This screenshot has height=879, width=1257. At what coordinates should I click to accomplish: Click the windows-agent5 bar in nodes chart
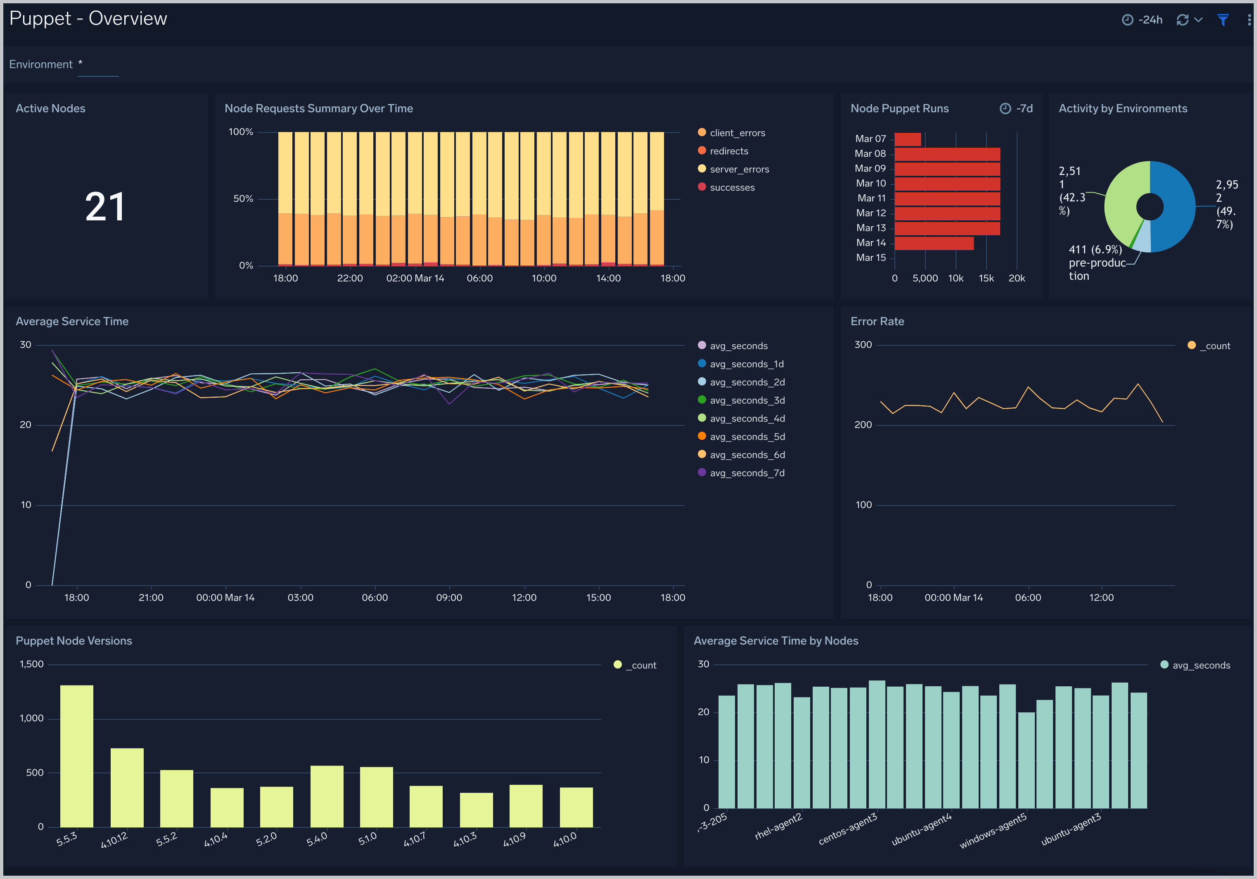(1027, 760)
